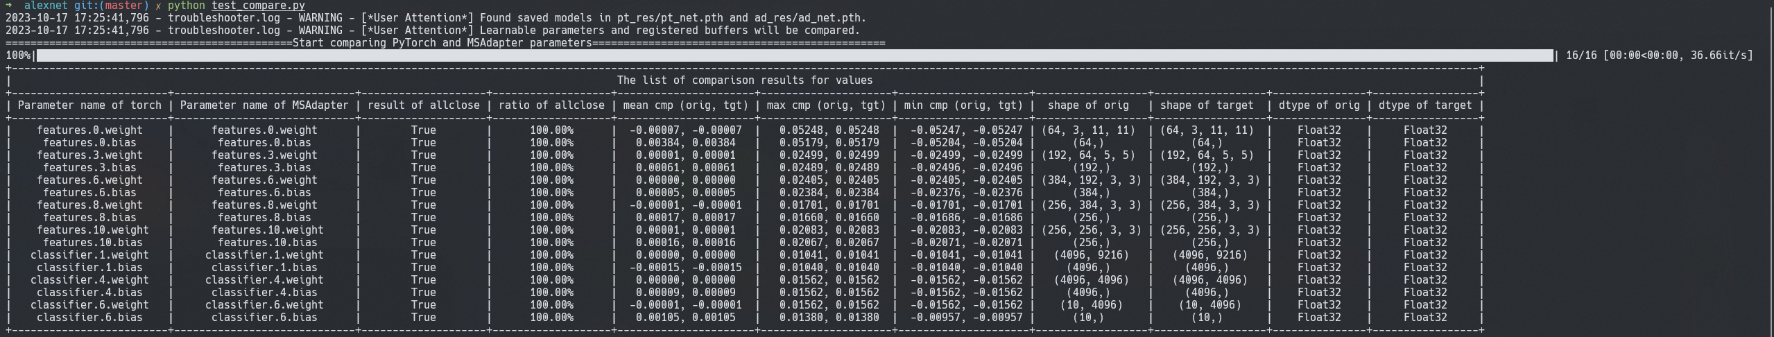Screen dimensions: 1774x337
Task: Click the 100% progress bar
Action: click(x=795, y=55)
